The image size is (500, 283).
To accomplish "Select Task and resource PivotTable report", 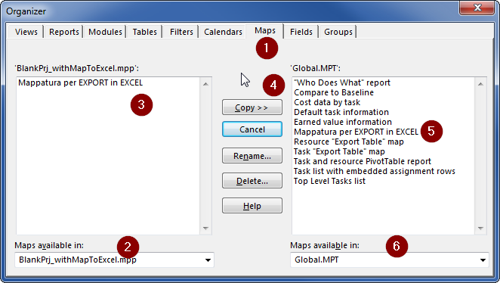I will (363, 161).
